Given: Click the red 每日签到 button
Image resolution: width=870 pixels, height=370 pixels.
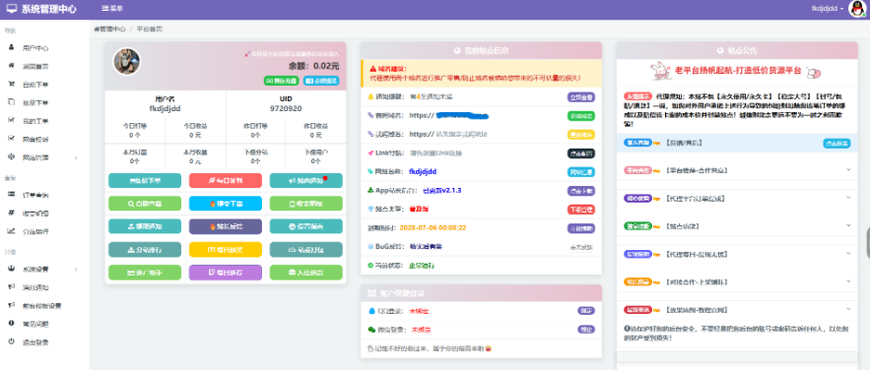Looking at the screenshot, I should (x=226, y=180).
